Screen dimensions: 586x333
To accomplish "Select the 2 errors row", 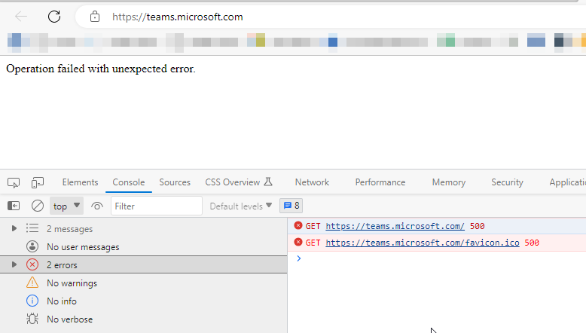I will click(144, 264).
